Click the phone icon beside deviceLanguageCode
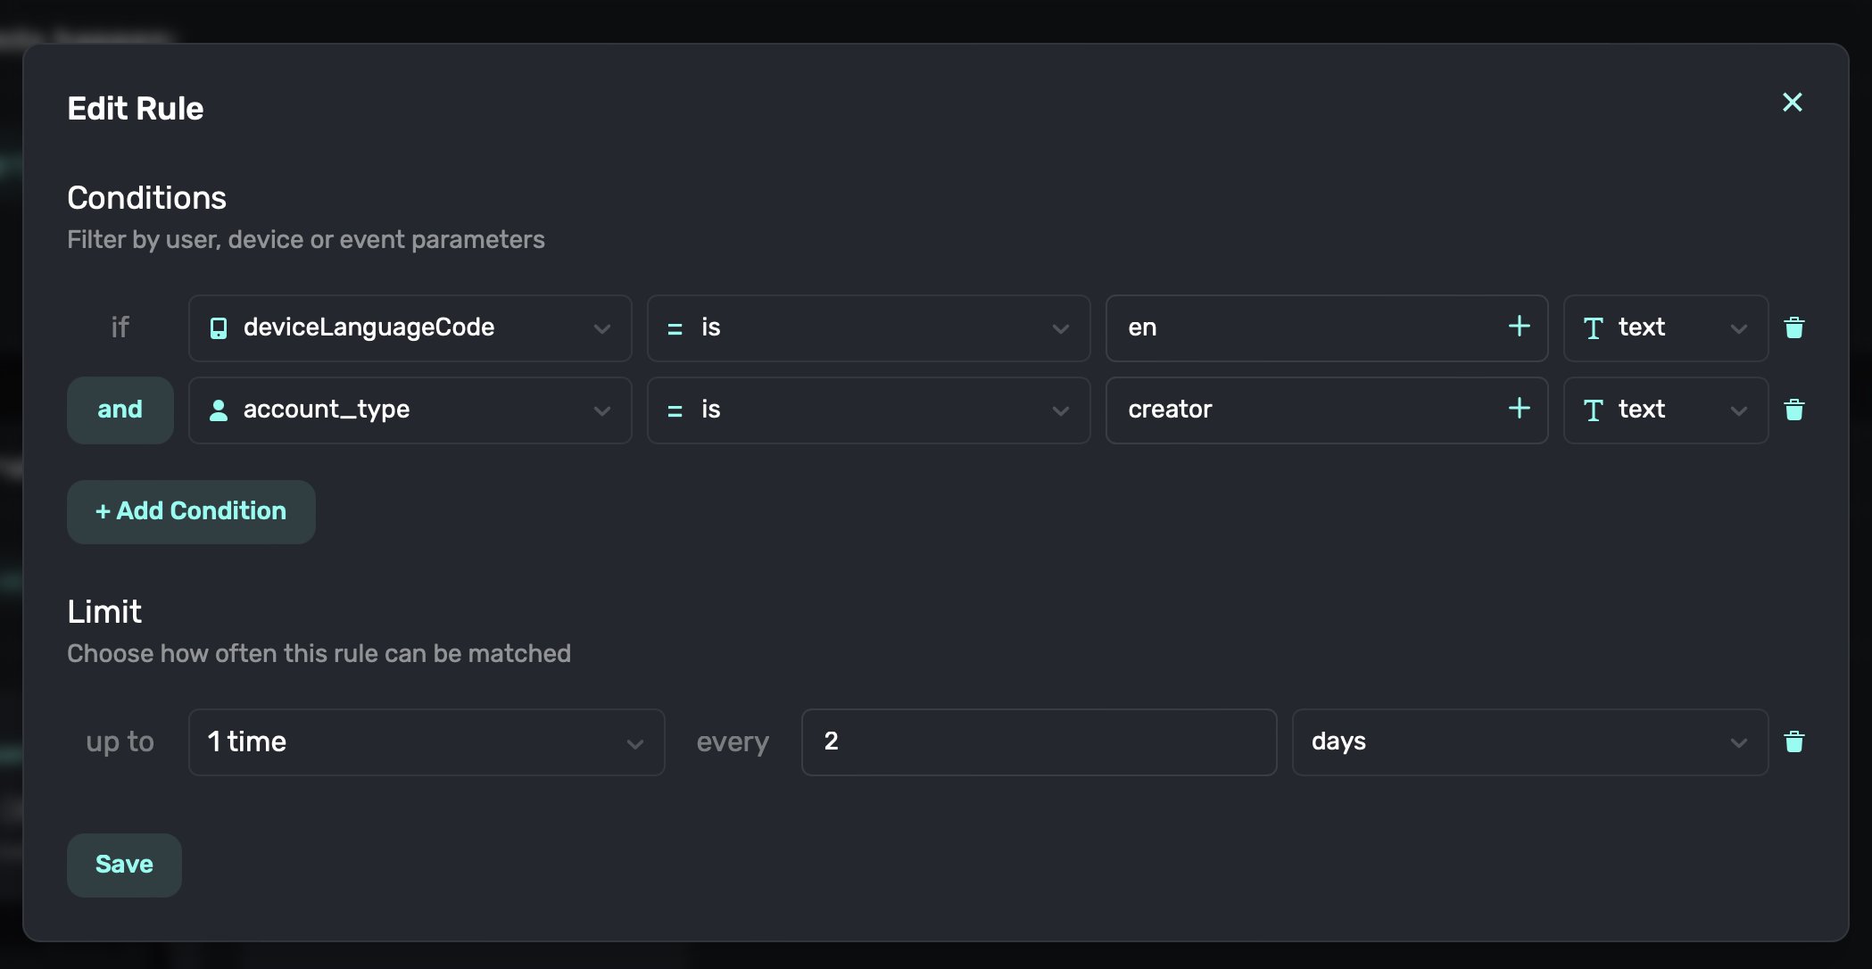 [x=219, y=328]
